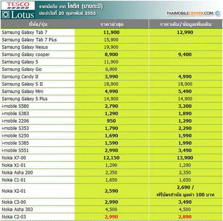
Task: Click the THAIMOBILECENTER.COM watermark link
Action: click(x=190, y=13)
